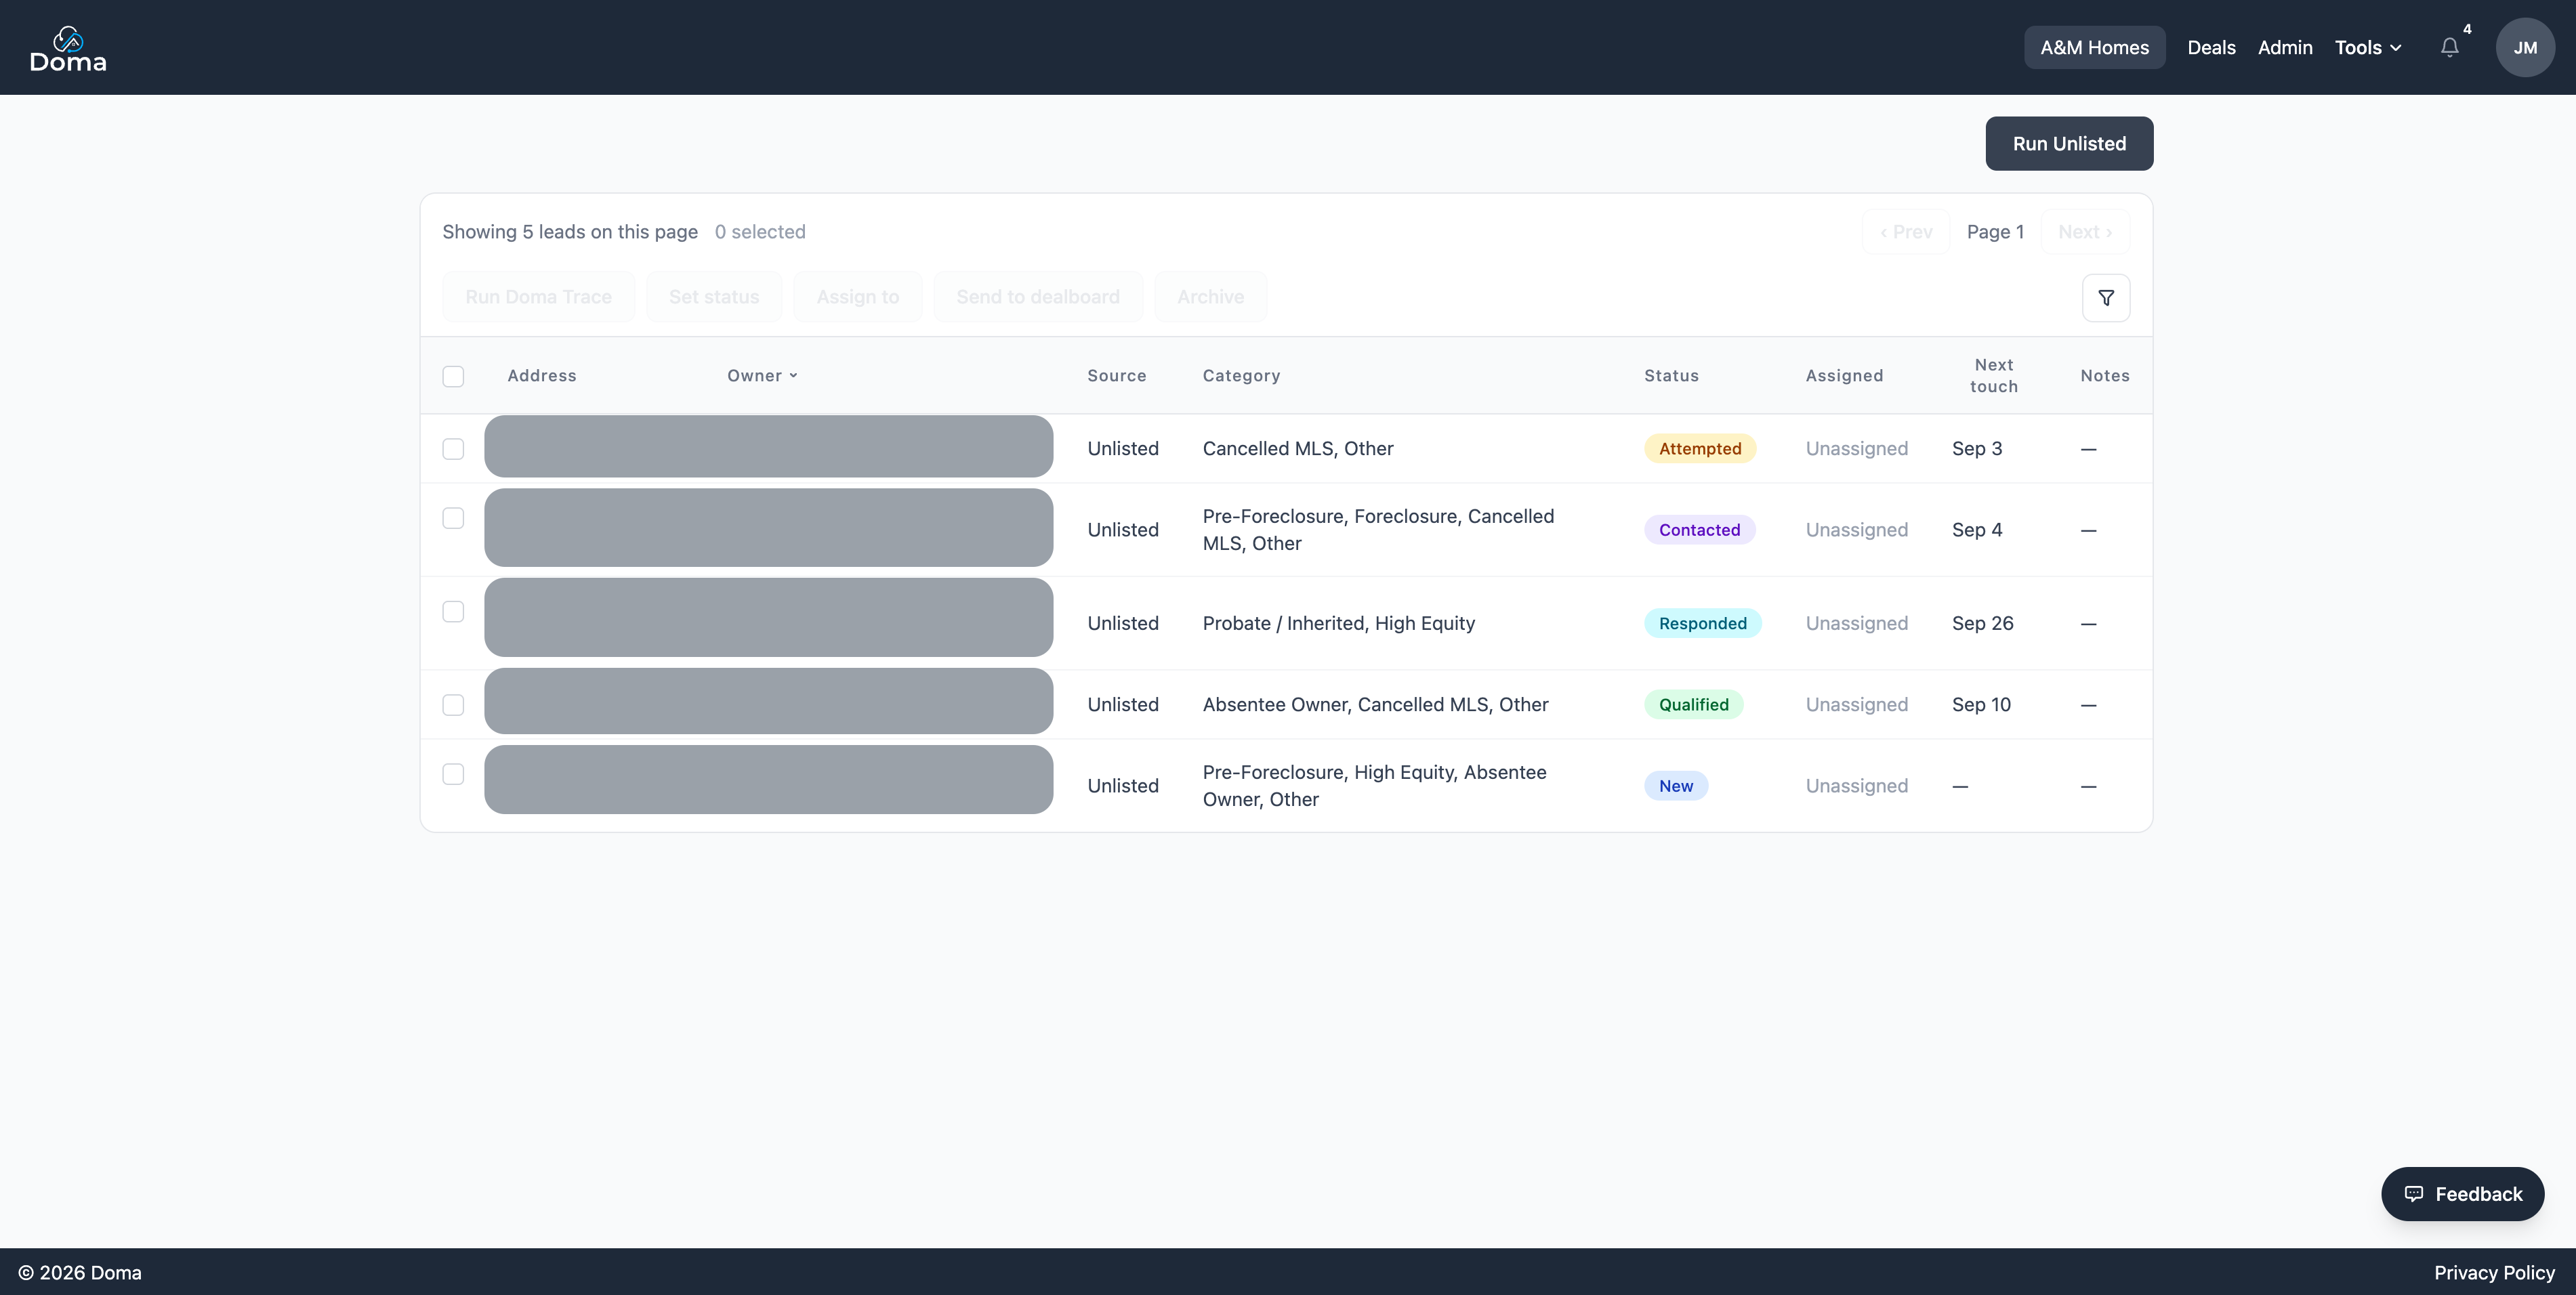Screen dimensions: 2576x1295
Task: Open the Admin menu item
Action: tap(2284, 47)
